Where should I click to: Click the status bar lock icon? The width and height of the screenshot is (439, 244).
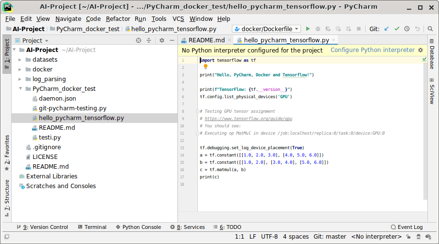(408, 237)
